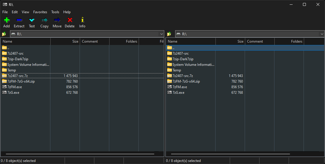Open the Edit menu

(15, 12)
